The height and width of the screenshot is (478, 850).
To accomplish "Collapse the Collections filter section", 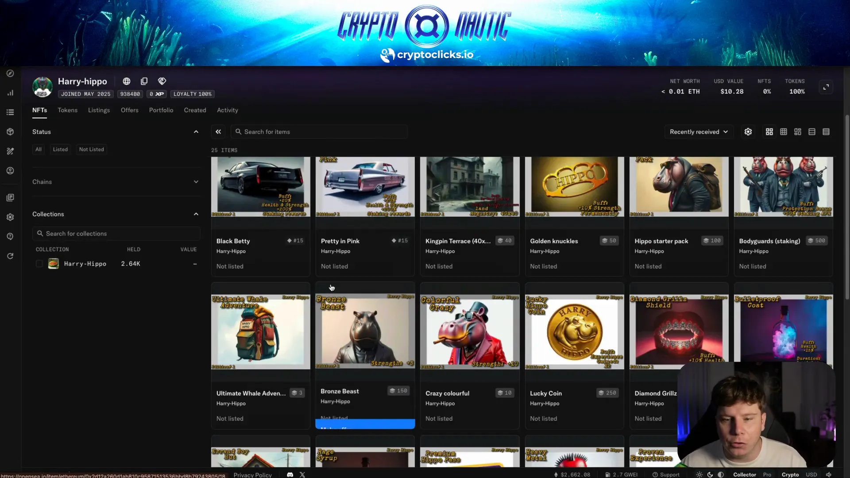I will [x=196, y=214].
